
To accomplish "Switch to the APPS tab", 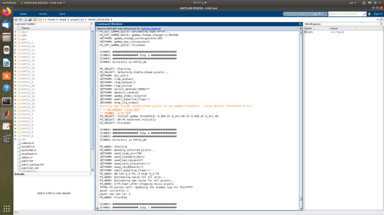I will pos(62,14).
